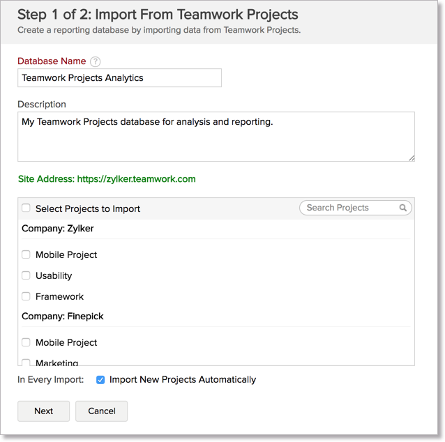
Task: Click the Company: Finepick group header
Action: coord(63,316)
